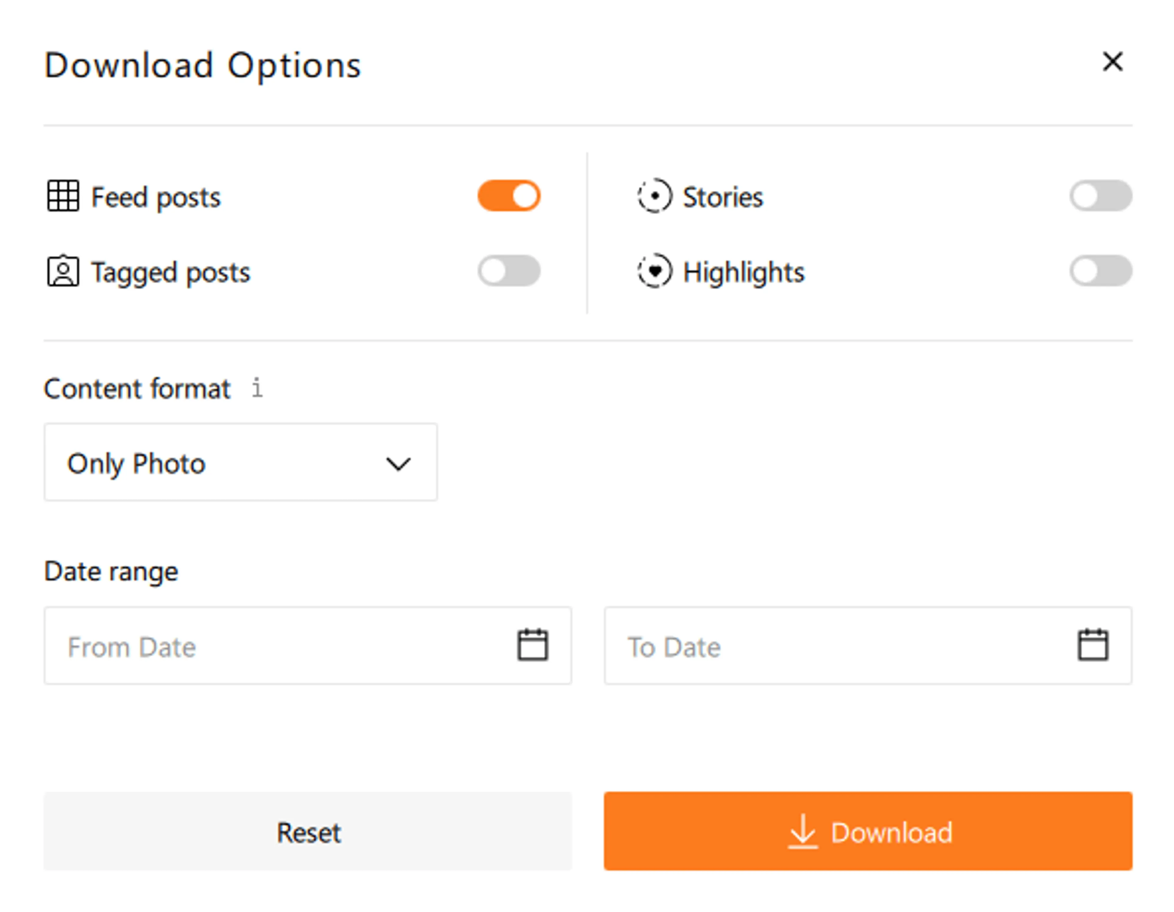This screenshot has width=1174, height=912.
Task: Open the To Date calendar icon
Action: click(1093, 645)
